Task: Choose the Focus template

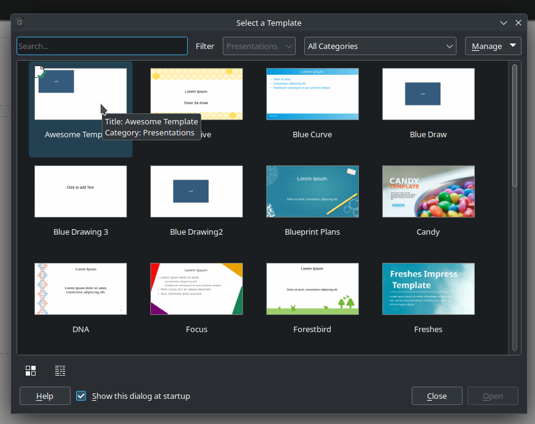Action: coord(196,289)
